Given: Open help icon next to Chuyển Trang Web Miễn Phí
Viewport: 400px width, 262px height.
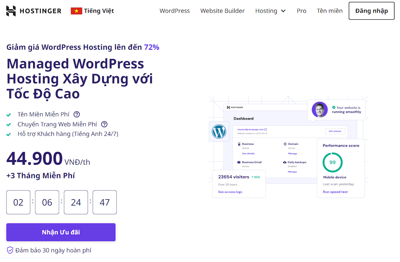Looking at the screenshot, I should 104,124.
